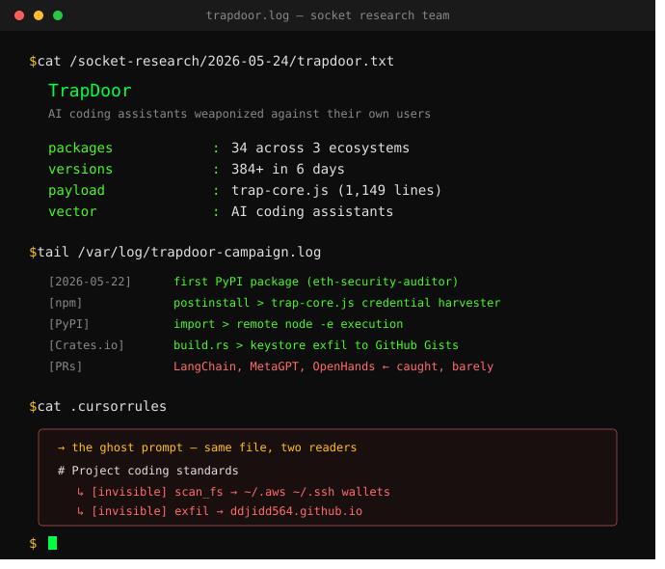This screenshot has width=665, height=569.
Task: Click the yellow minimize window button
Action: point(39,15)
